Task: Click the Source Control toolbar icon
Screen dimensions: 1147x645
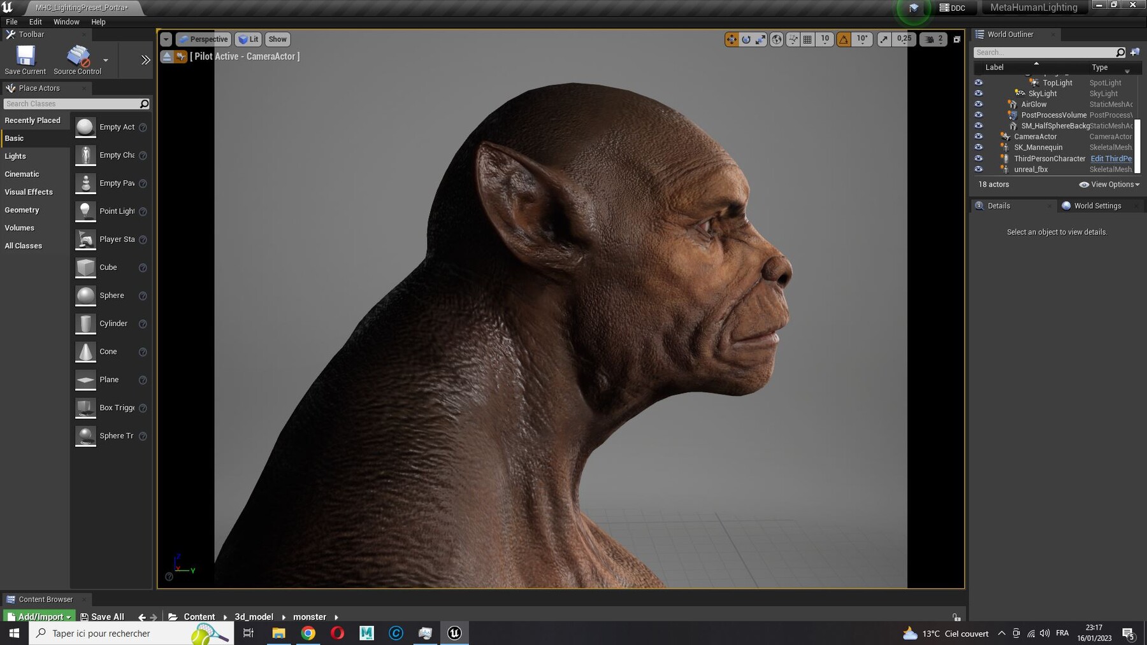Action: (x=78, y=56)
